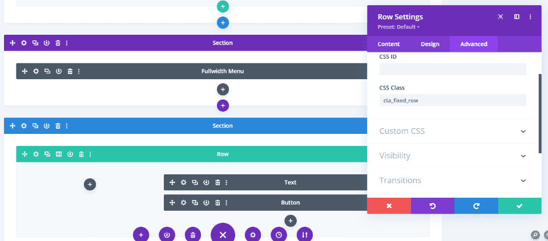Toggle the snap modal sidebar icon

517,17
